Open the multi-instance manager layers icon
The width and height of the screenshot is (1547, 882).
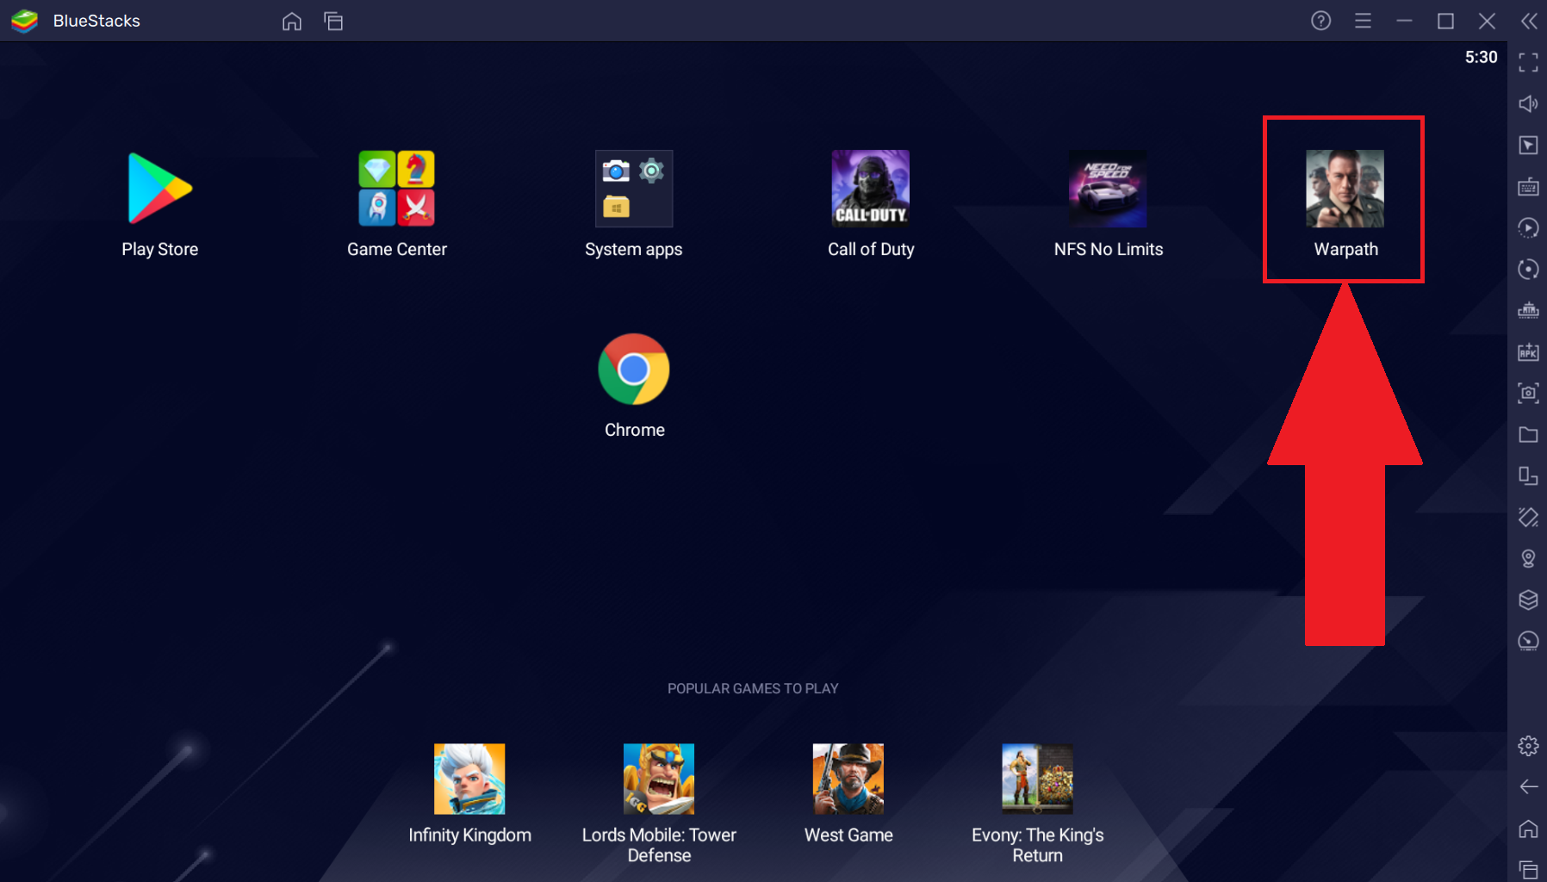click(1528, 600)
